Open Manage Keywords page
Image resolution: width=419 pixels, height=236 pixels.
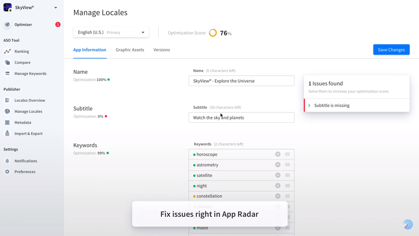point(31,73)
